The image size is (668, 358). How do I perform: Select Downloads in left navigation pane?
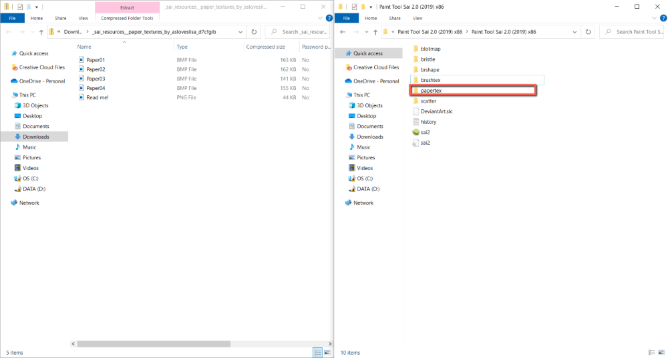tap(35, 137)
